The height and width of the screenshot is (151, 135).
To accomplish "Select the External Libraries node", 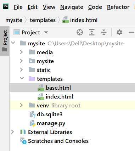I will (50, 132).
